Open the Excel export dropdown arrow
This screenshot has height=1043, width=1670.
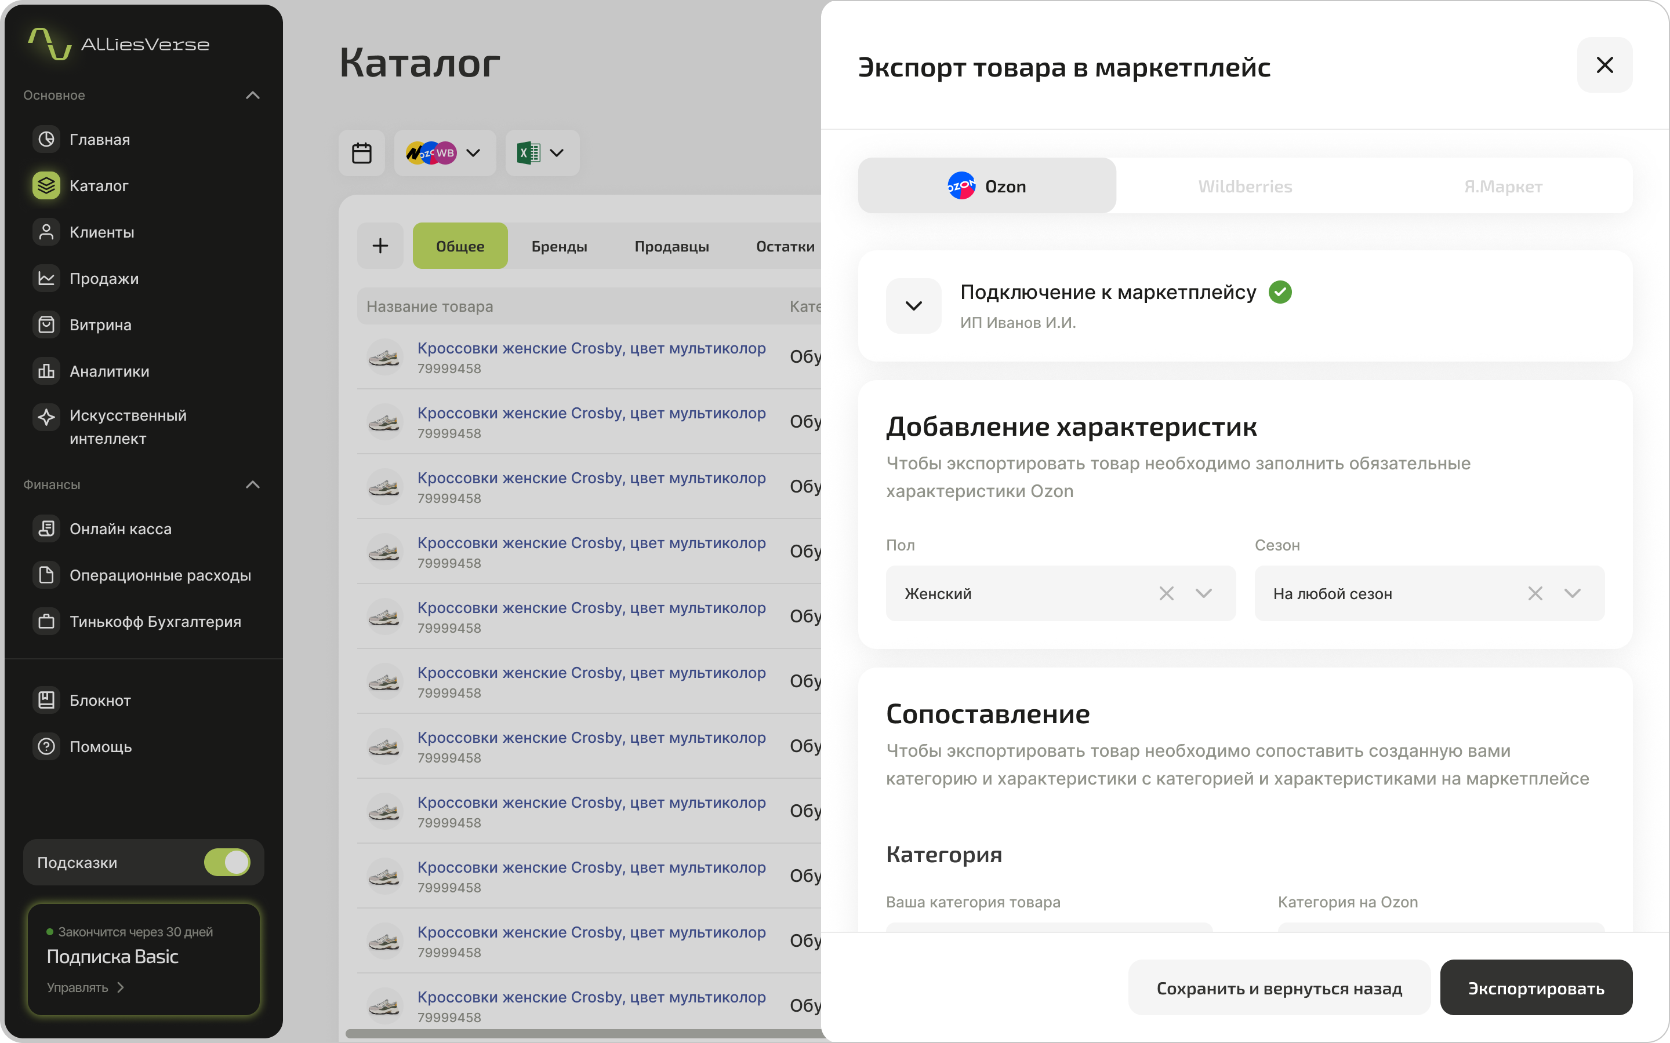pyautogui.click(x=556, y=152)
